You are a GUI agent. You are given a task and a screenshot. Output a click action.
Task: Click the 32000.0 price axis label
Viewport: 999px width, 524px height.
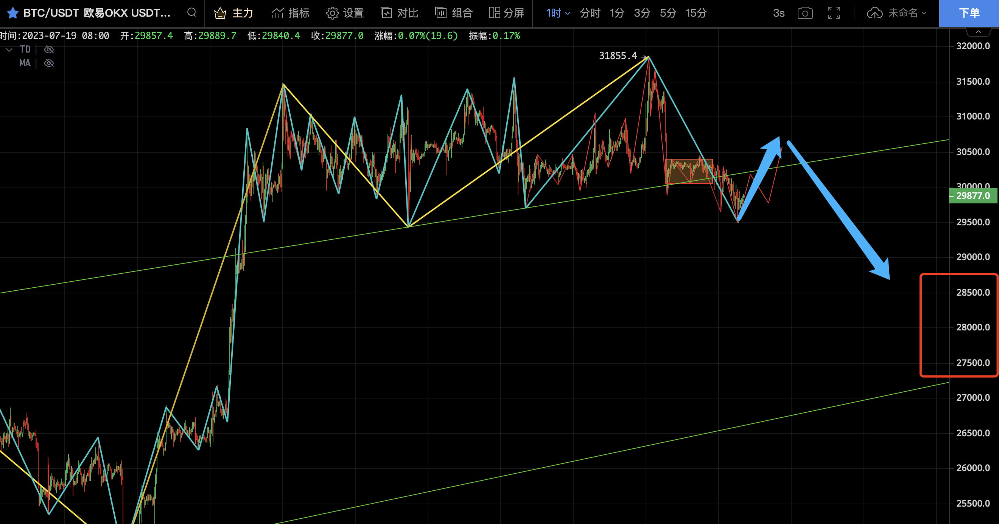(973, 46)
